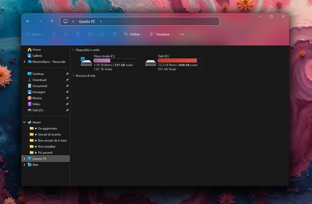312x204 pixels.
Task: Expand the Massimiliano - Personale node
Action: [x=25, y=62]
